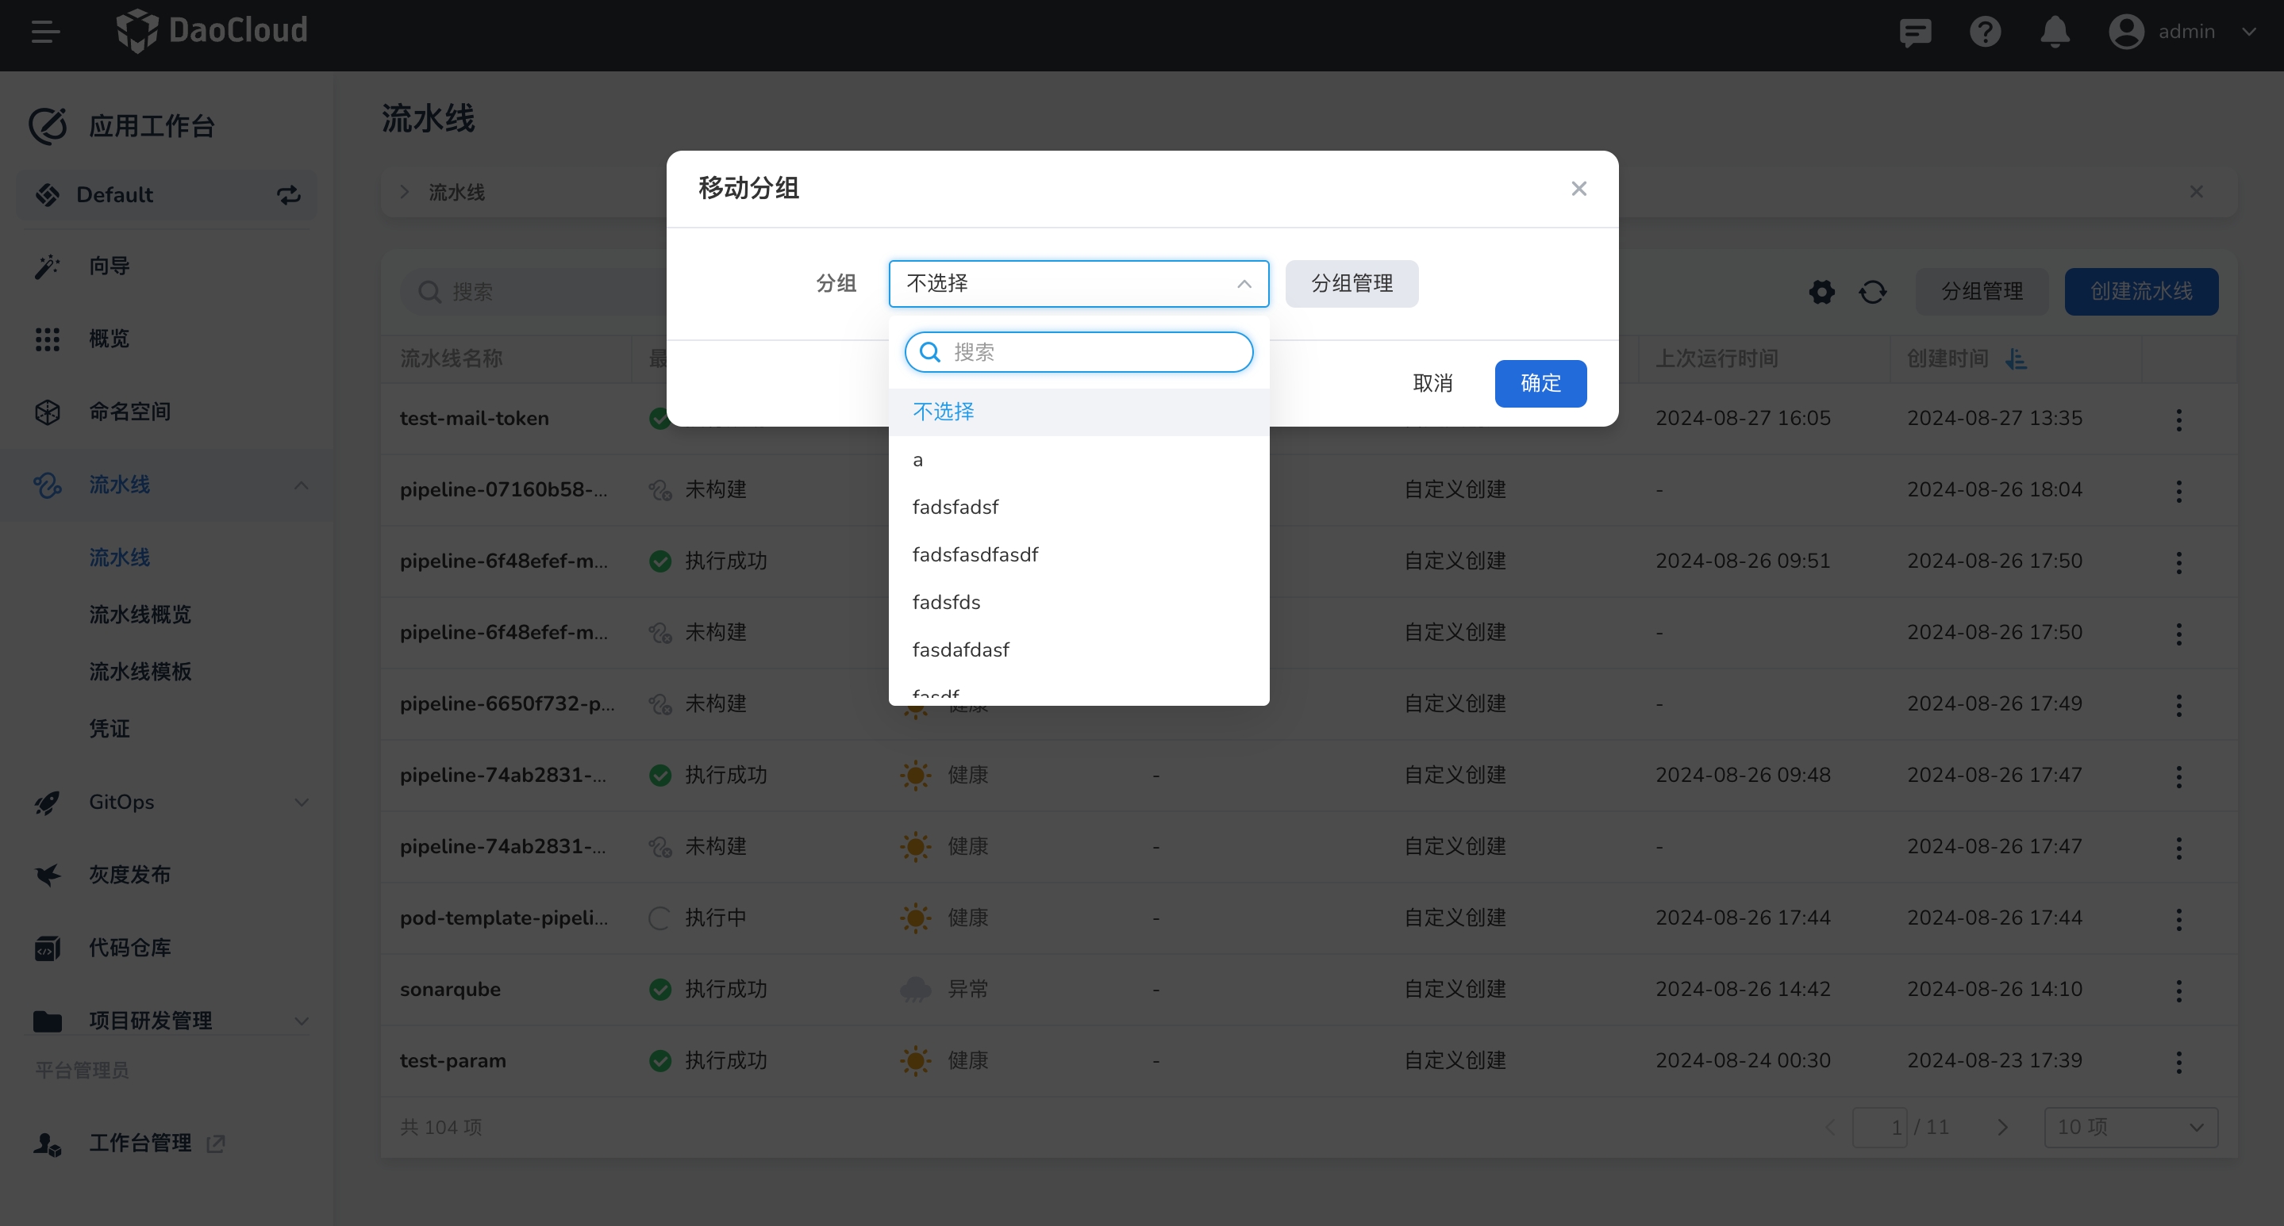Click the workspace switch arrows icon
The image size is (2284, 1226).
pos(288,195)
